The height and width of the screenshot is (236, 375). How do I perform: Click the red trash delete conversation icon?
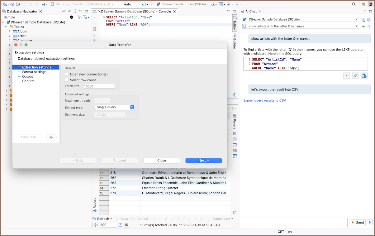[369, 26]
